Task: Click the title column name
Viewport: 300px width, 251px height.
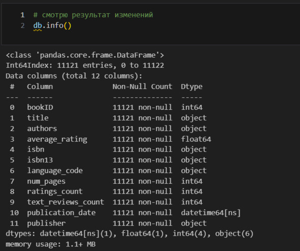Action: point(38,118)
